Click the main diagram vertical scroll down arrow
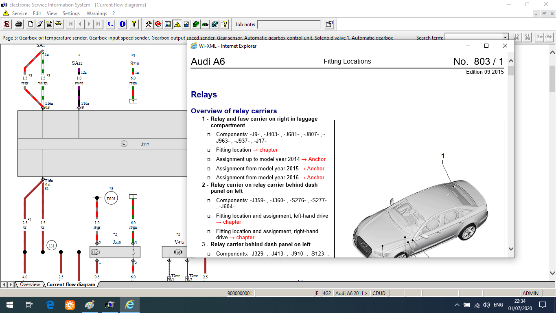The image size is (556, 313). pyautogui.click(x=552, y=273)
